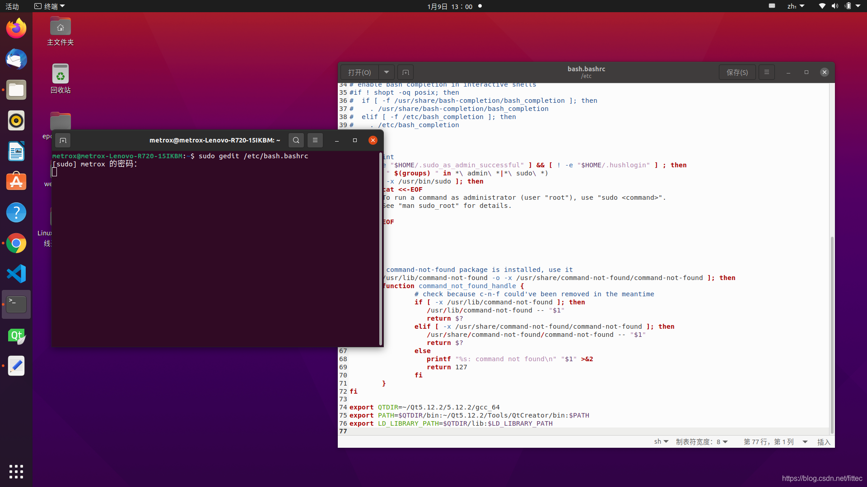867x487 pixels.
Task: Click Open button in gedit
Action: pos(359,72)
